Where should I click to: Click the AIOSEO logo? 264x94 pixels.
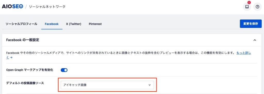tap(12, 6)
